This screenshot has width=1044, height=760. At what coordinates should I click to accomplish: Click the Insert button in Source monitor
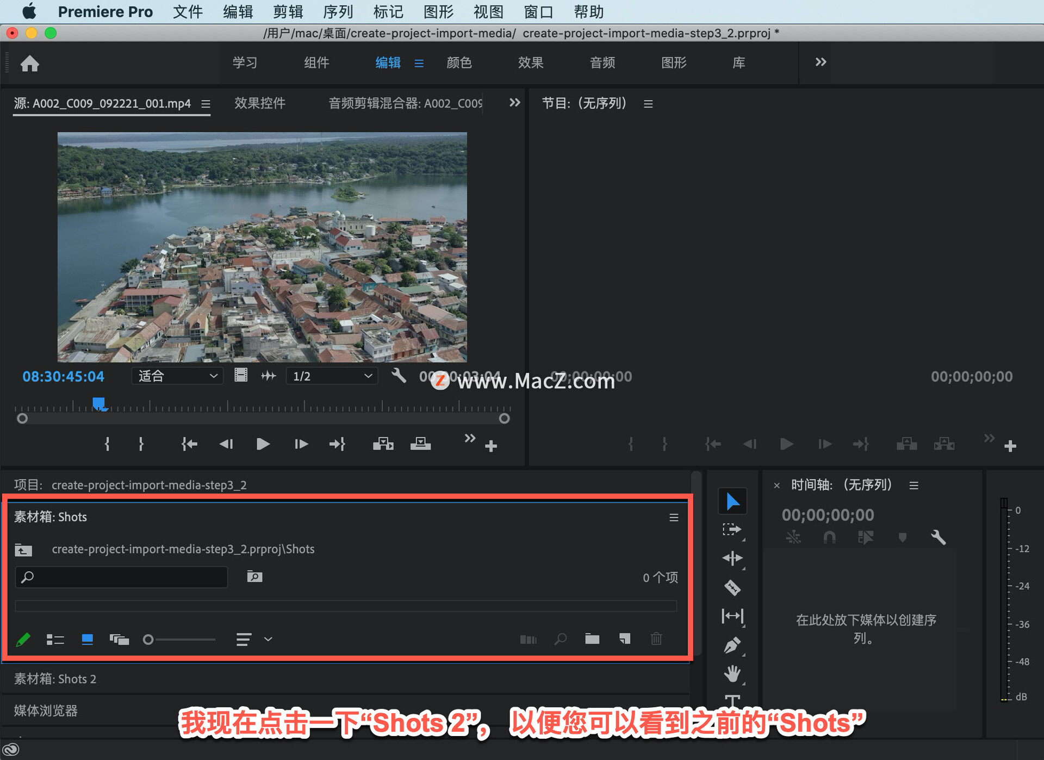point(383,444)
